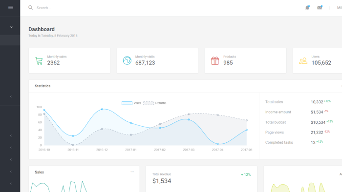Click the Income amount $1,534 value

click(x=317, y=112)
